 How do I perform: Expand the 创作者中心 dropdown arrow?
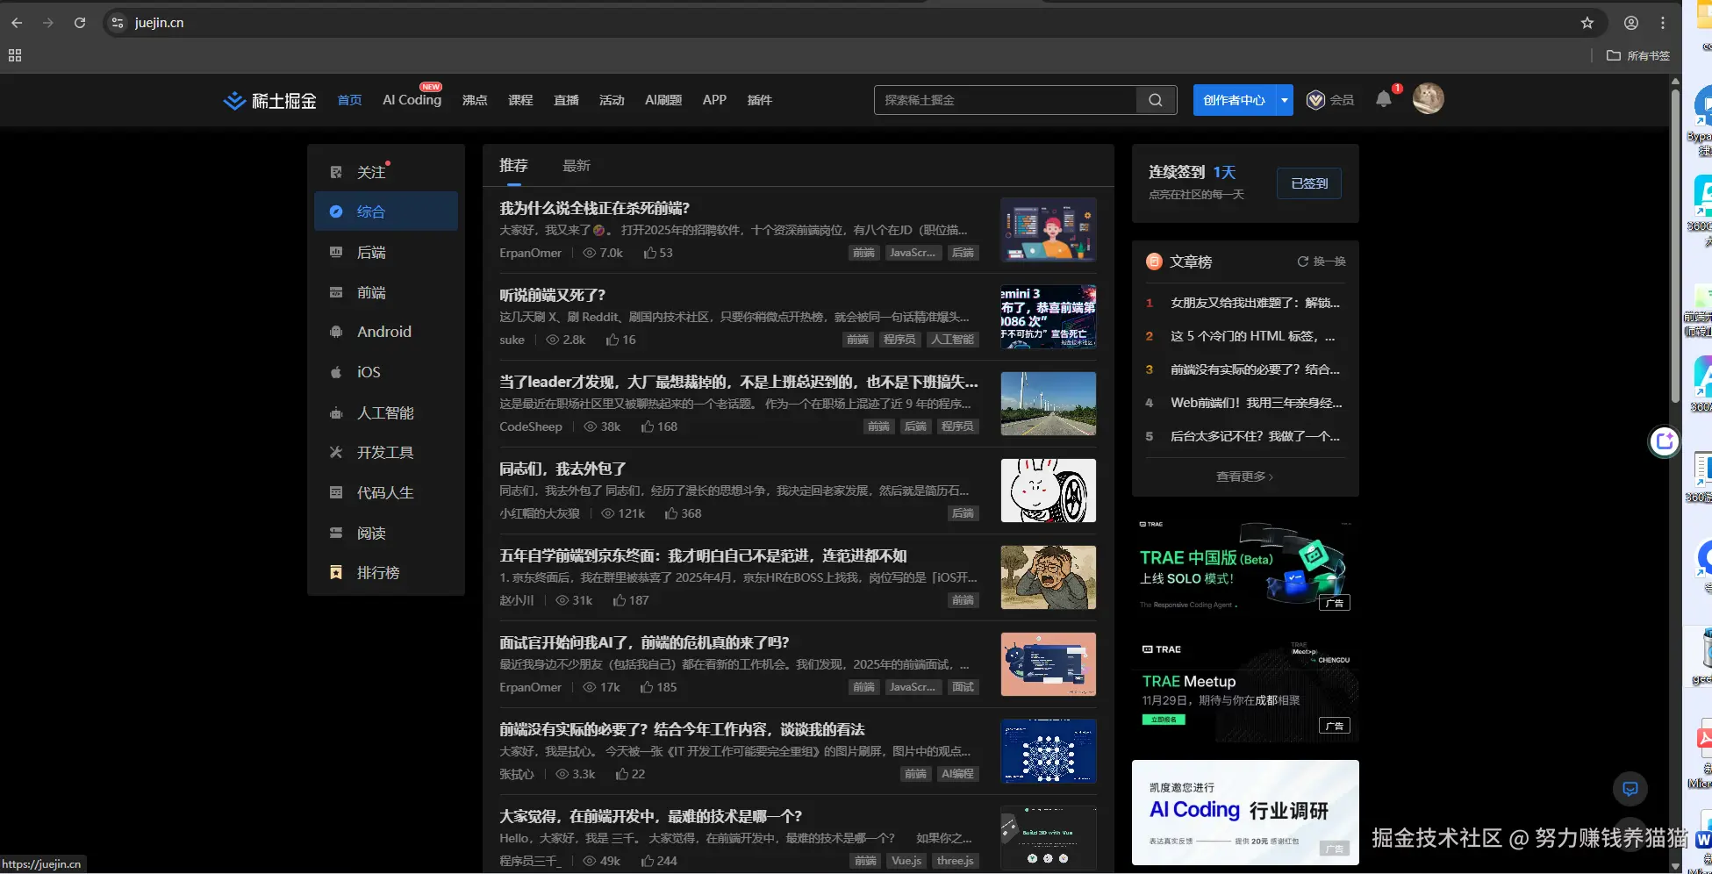click(x=1284, y=99)
